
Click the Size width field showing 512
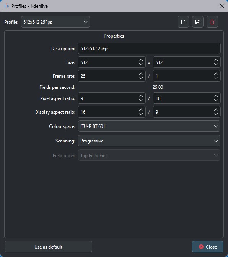coord(108,62)
